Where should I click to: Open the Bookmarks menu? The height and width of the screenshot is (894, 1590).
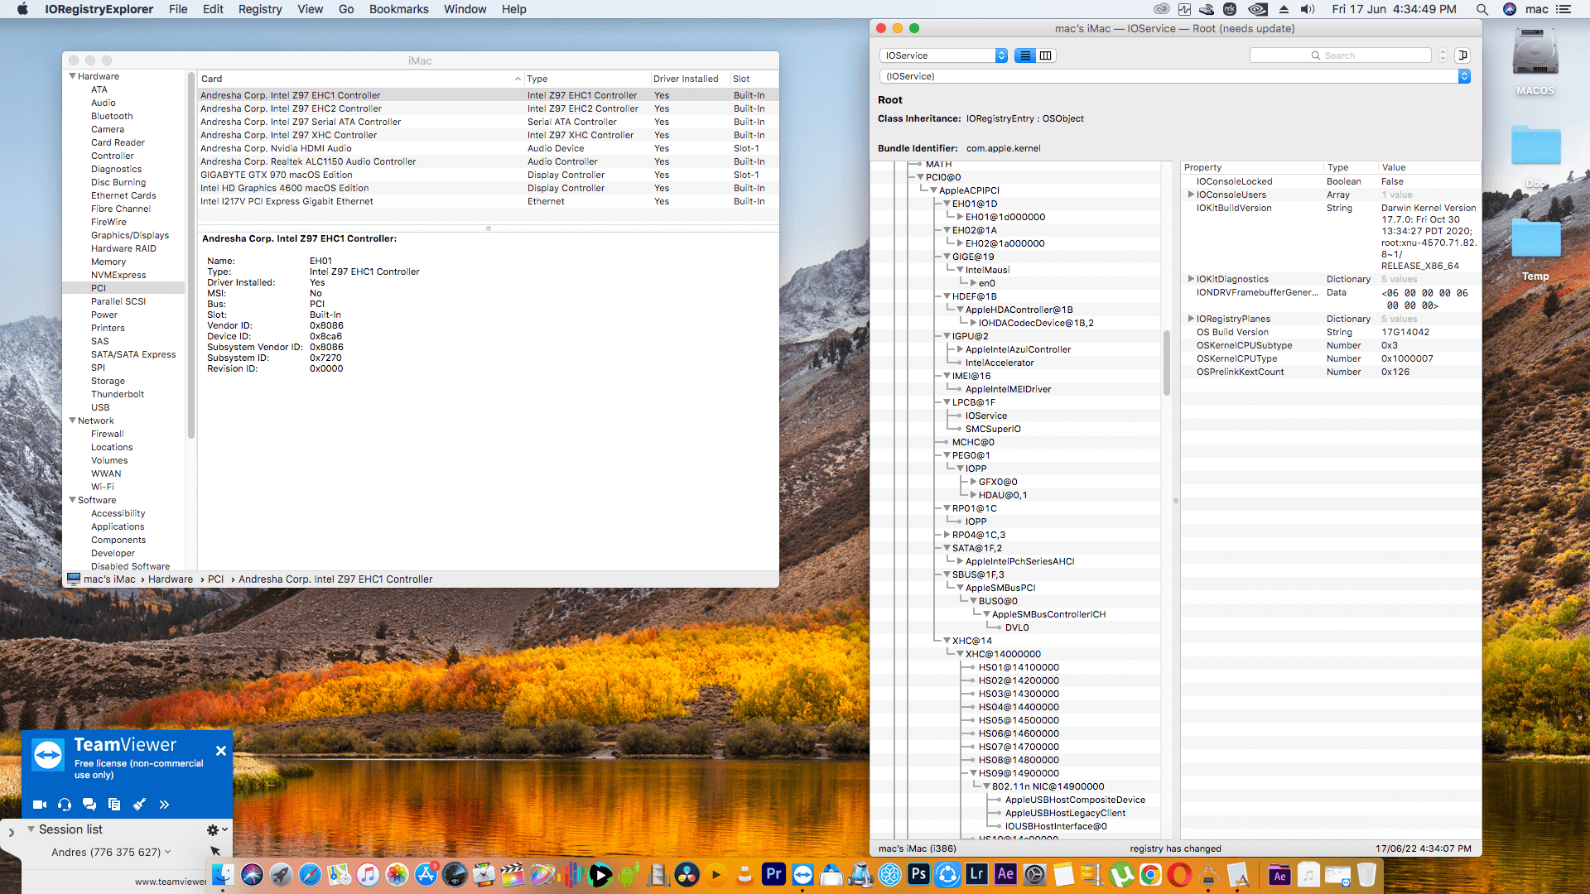coord(398,9)
